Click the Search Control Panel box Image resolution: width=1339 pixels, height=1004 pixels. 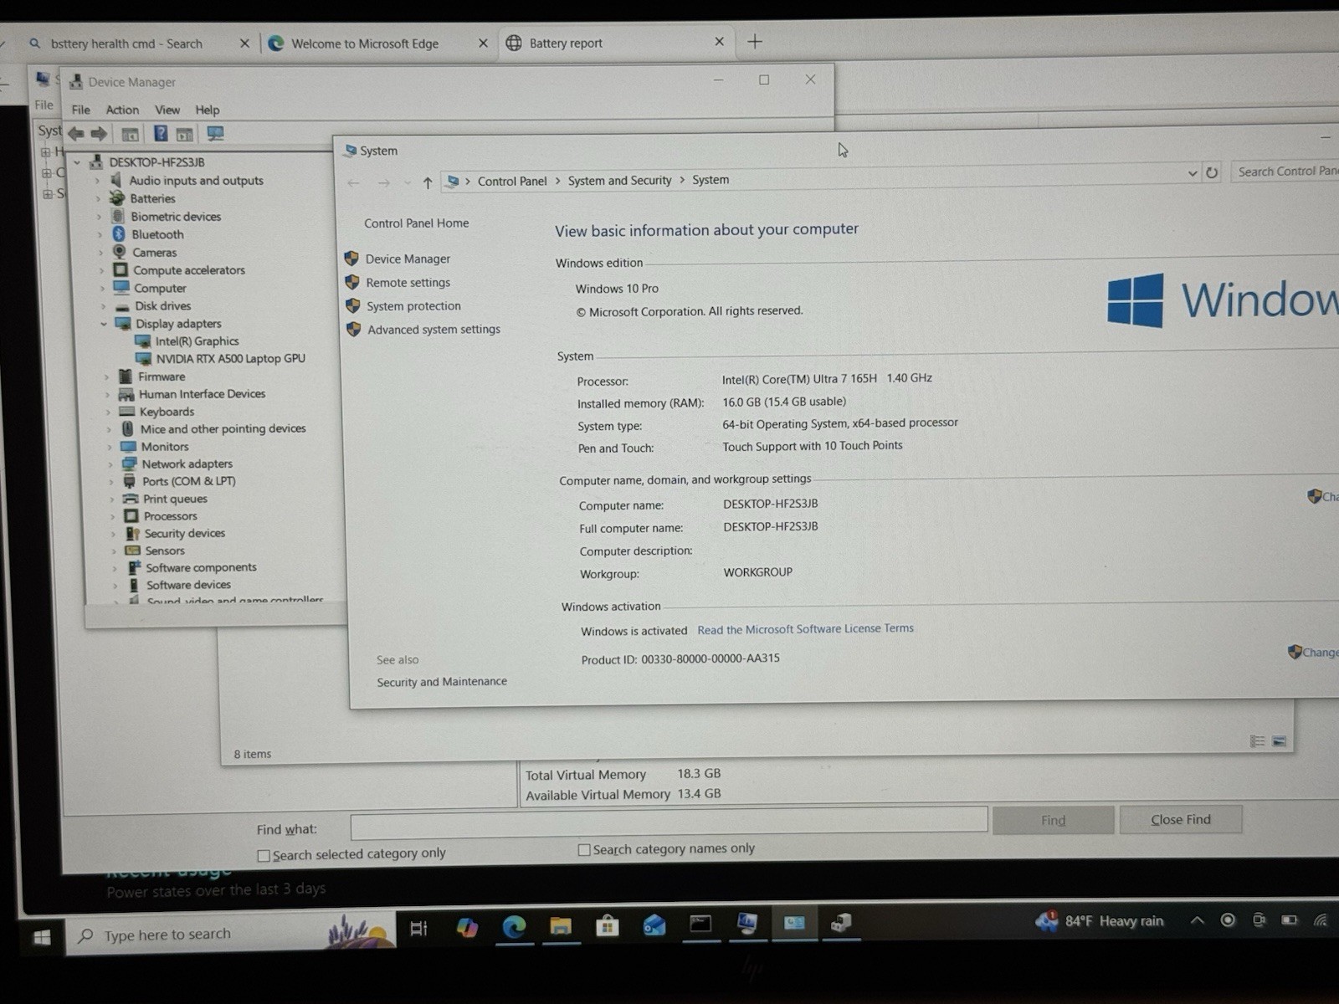coord(1286,172)
